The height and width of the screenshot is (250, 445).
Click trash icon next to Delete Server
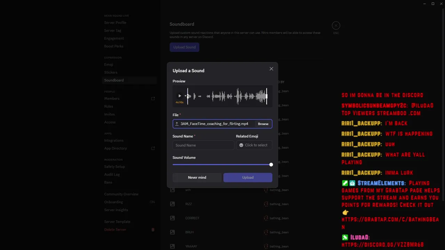coord(153,230)
